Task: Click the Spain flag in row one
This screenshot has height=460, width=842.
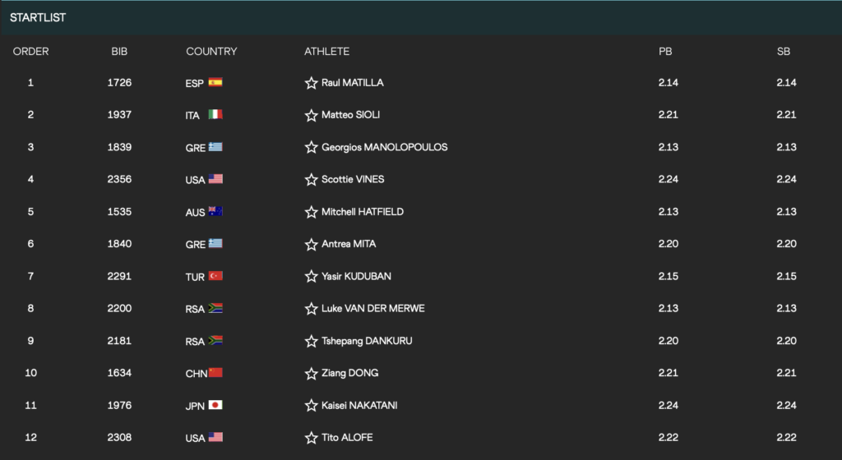Action: pyautogui.click(x=215, y=82)
